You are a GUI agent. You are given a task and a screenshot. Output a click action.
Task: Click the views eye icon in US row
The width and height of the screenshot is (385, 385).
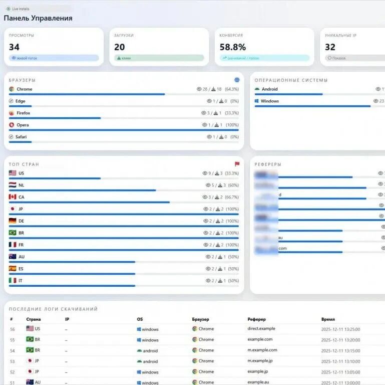click(205, 173)
